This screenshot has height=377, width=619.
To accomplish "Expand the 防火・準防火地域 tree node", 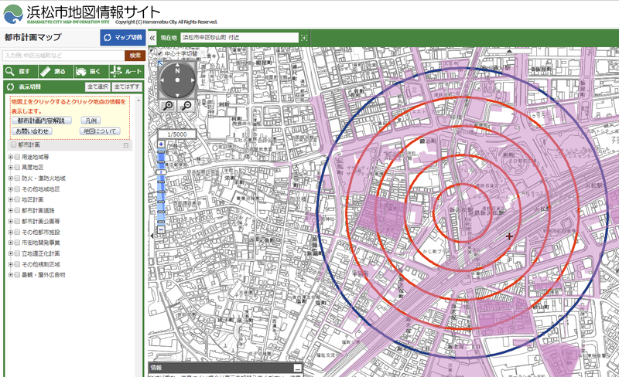I will 10,178.
